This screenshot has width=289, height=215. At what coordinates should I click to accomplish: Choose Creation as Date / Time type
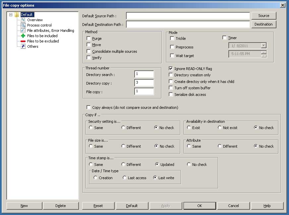point(95,178)
